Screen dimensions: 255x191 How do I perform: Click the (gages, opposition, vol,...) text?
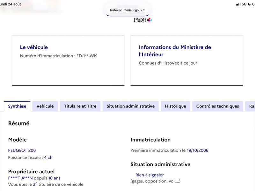(155, 181)
